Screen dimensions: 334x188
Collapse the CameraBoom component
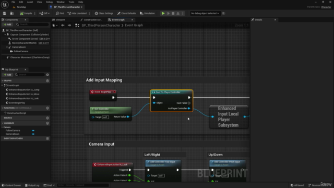coord(7,47)
